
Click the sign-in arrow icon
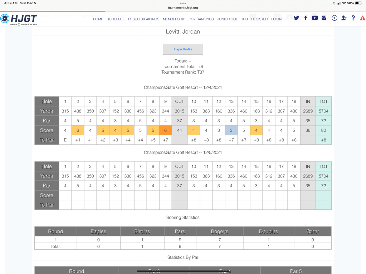click(334, 18)
